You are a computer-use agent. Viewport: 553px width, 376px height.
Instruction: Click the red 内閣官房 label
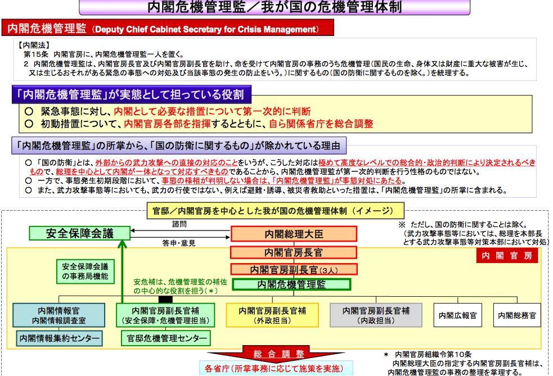pos(506,256)
